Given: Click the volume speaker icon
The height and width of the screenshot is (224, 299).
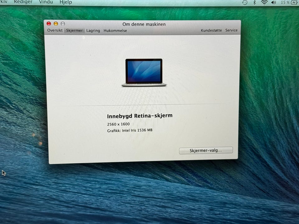Looking at the screenshot, I should pyautogui.click(x=273, y=2).
